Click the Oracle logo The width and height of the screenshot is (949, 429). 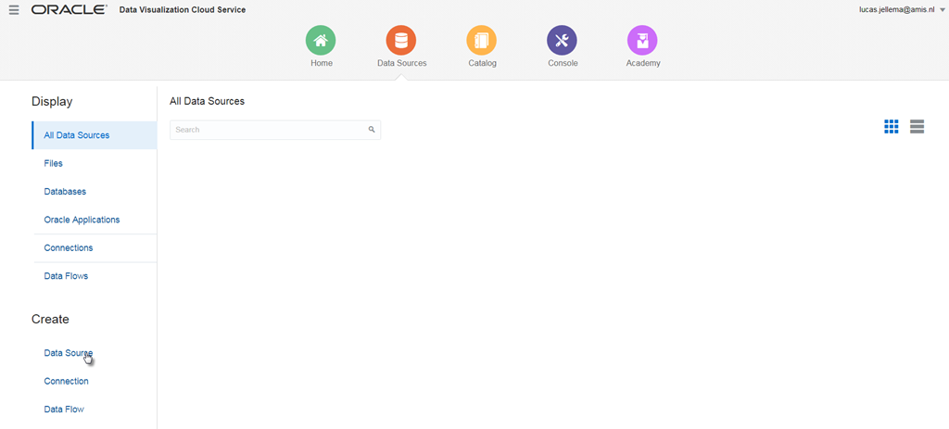(69, 10)
